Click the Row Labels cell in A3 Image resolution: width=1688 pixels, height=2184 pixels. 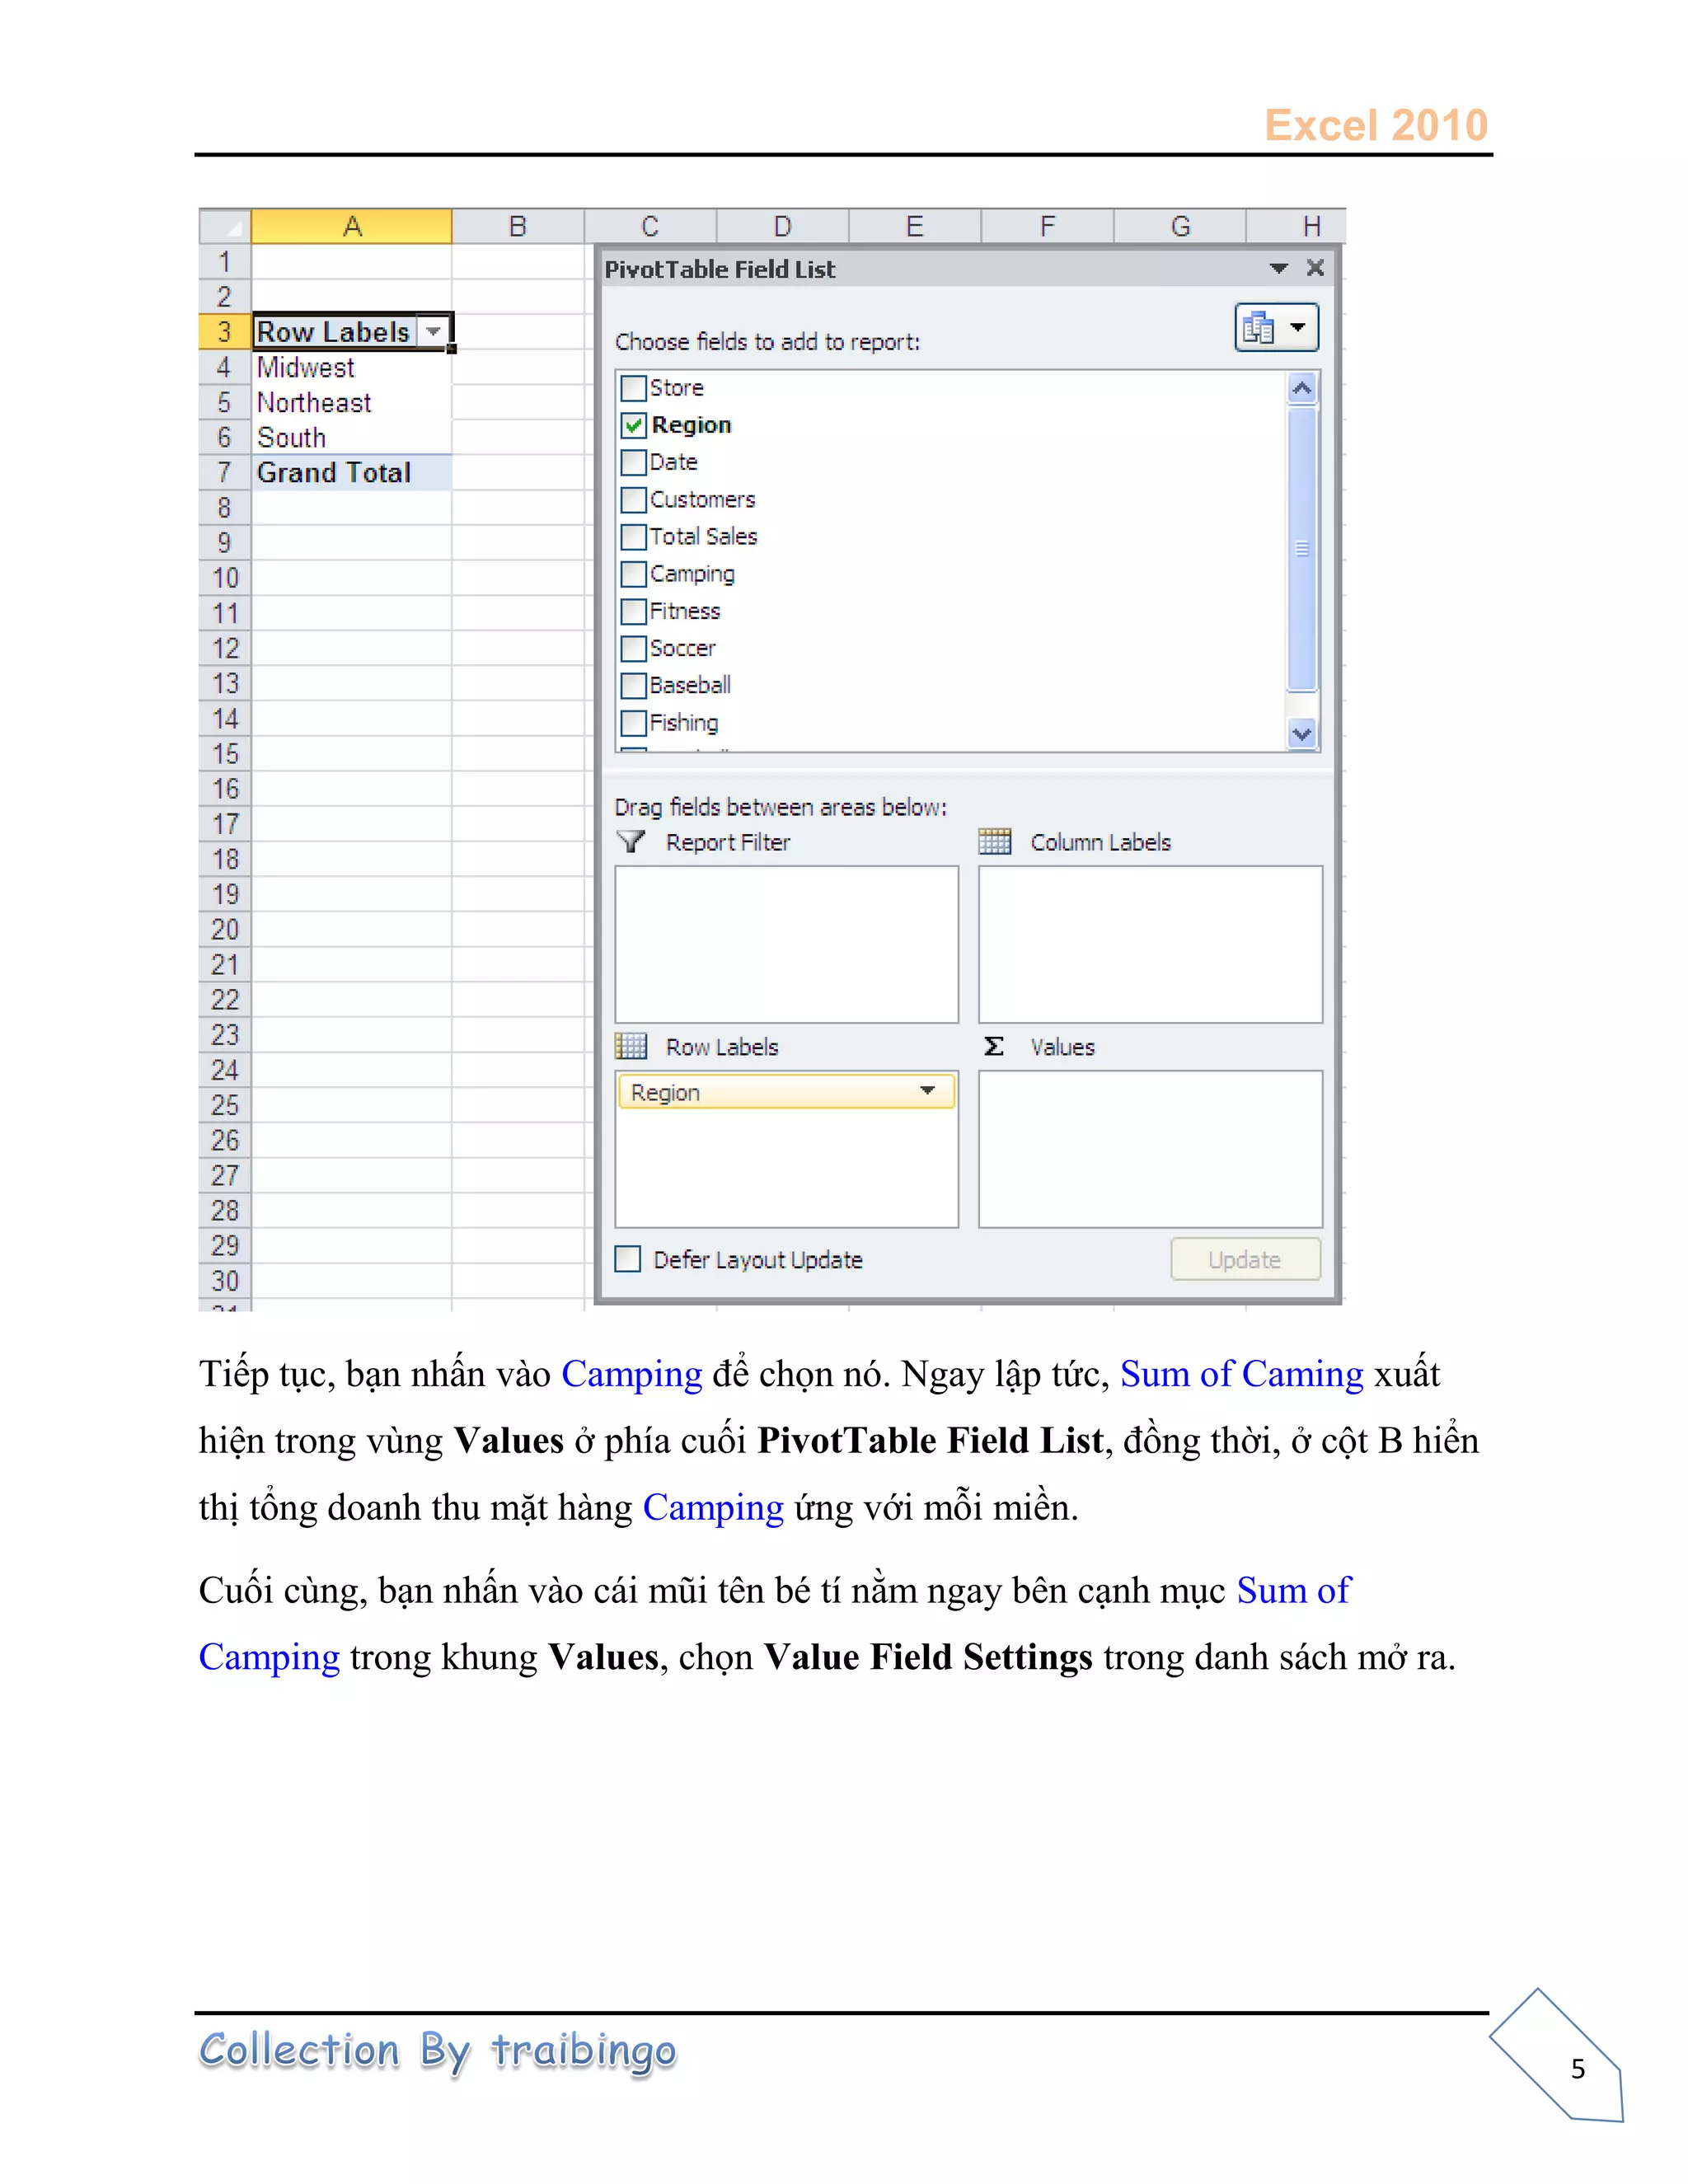pos(351,331)
